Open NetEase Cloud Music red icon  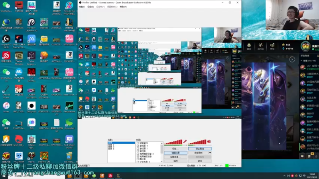coord(6,57)
